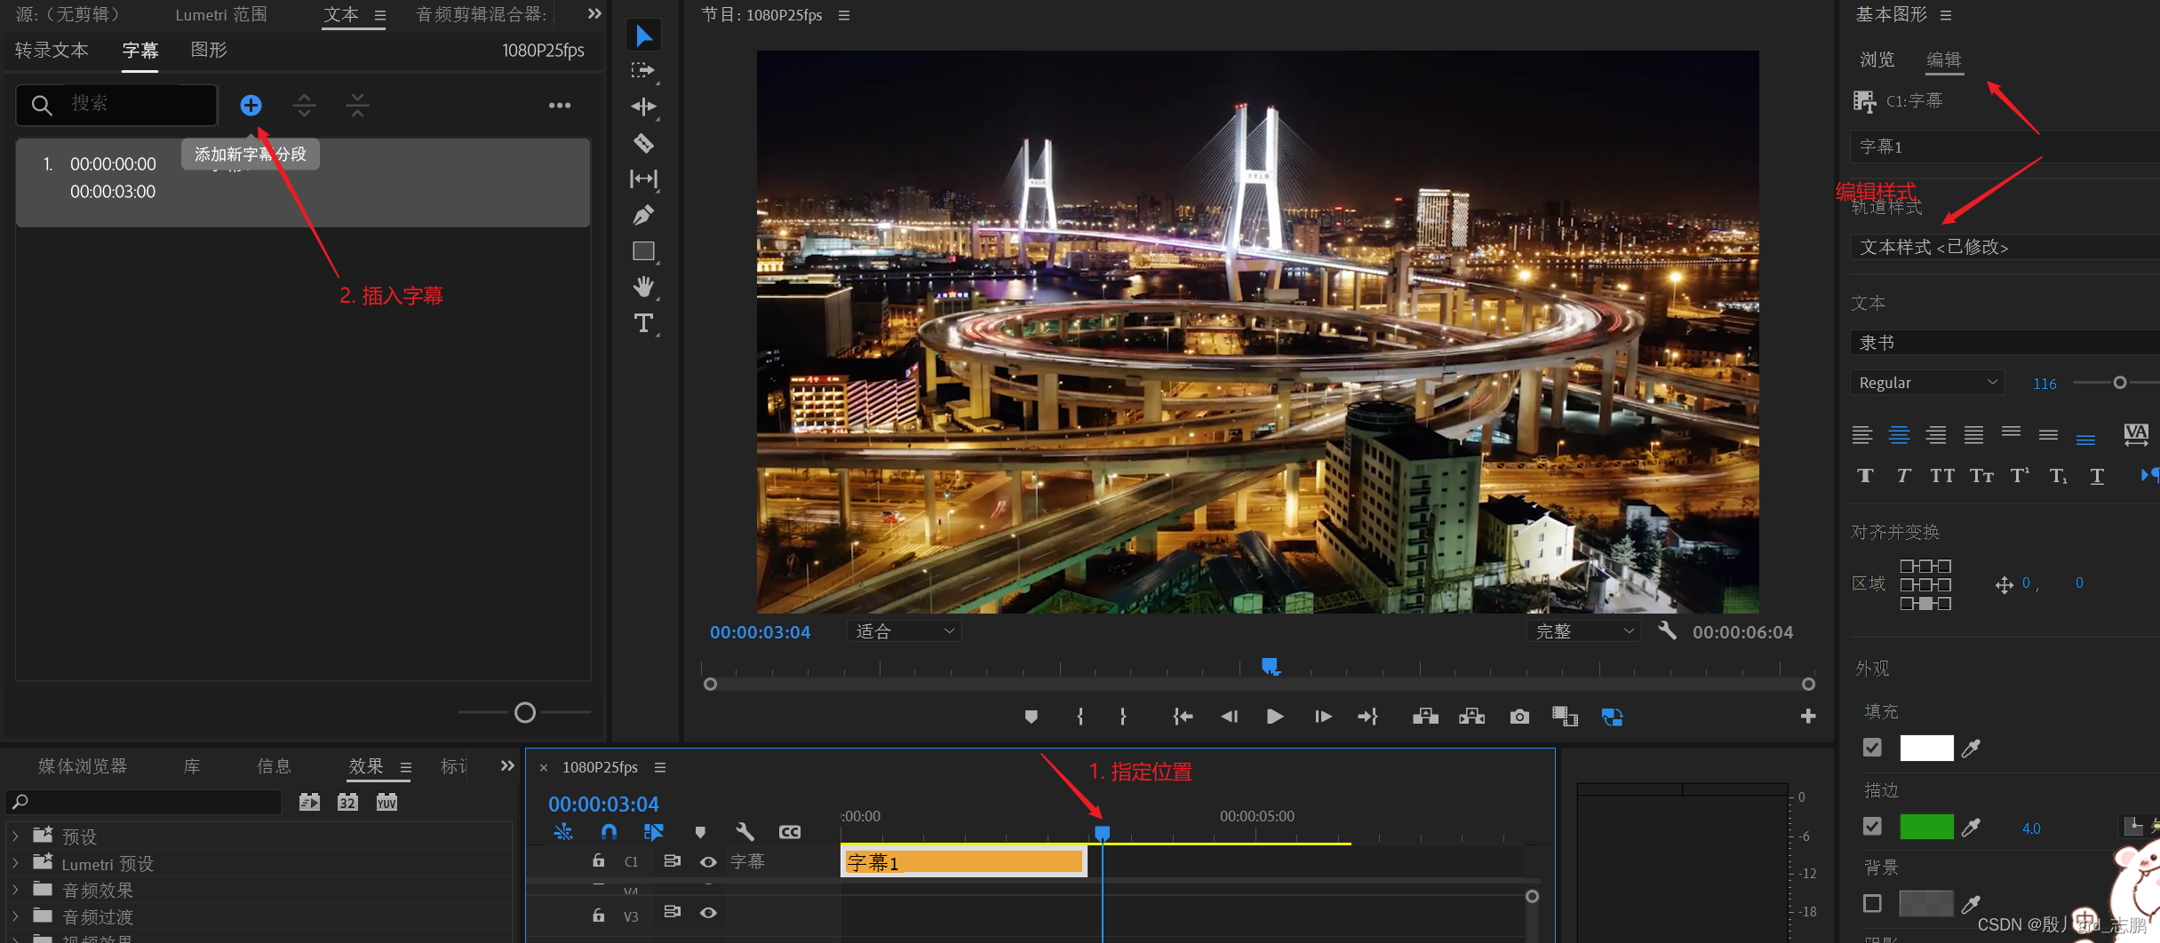Expand the 音频效果 folder

click(x=15, y=889)
